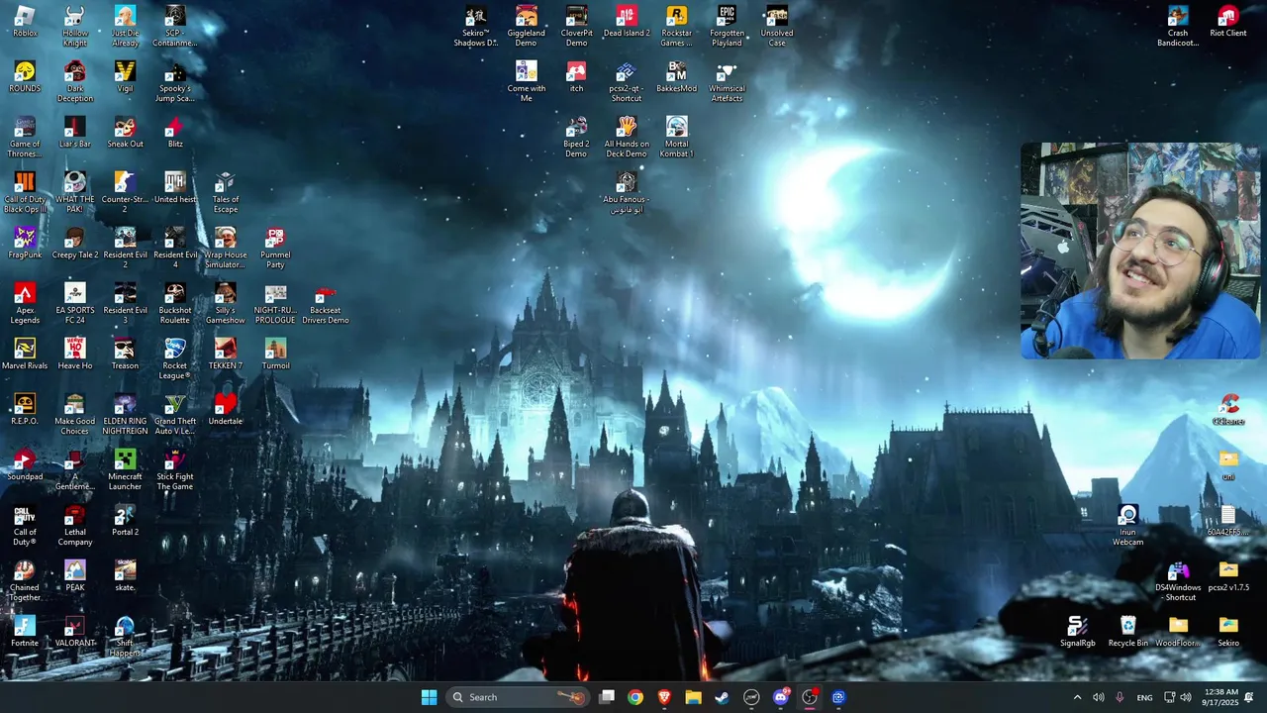1267x713 pixels.
Task: Open Task View from the taskbar
Action: coord(607,697)
